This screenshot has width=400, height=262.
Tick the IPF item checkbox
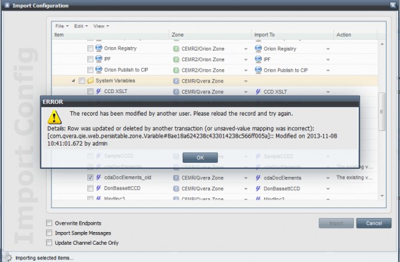(x=90, y=59)
